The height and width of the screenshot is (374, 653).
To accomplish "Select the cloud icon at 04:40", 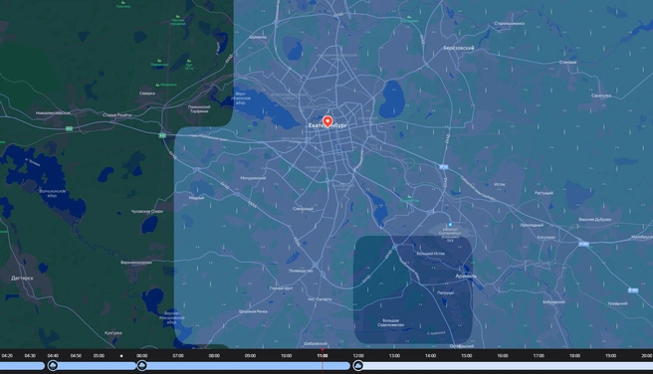I will point(53,366).
